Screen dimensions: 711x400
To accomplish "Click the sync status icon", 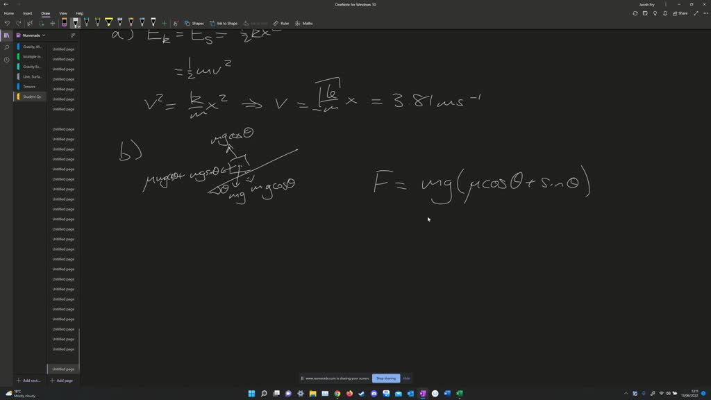I will (x=635, y=14).
